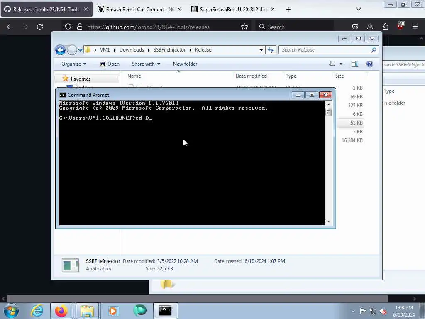Image resolution: width=425 pixels, height=319 pixels.
Task: Open the extension with 40 badge
Action: (401, 26)
